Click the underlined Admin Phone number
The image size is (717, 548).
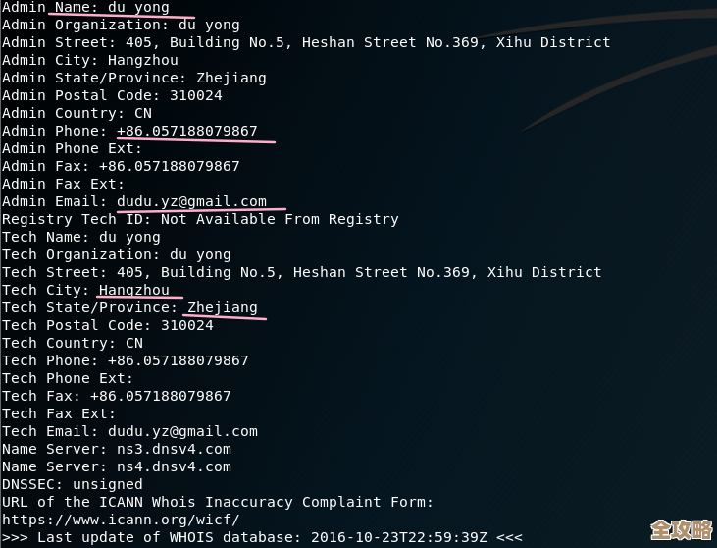click(186, 131)
